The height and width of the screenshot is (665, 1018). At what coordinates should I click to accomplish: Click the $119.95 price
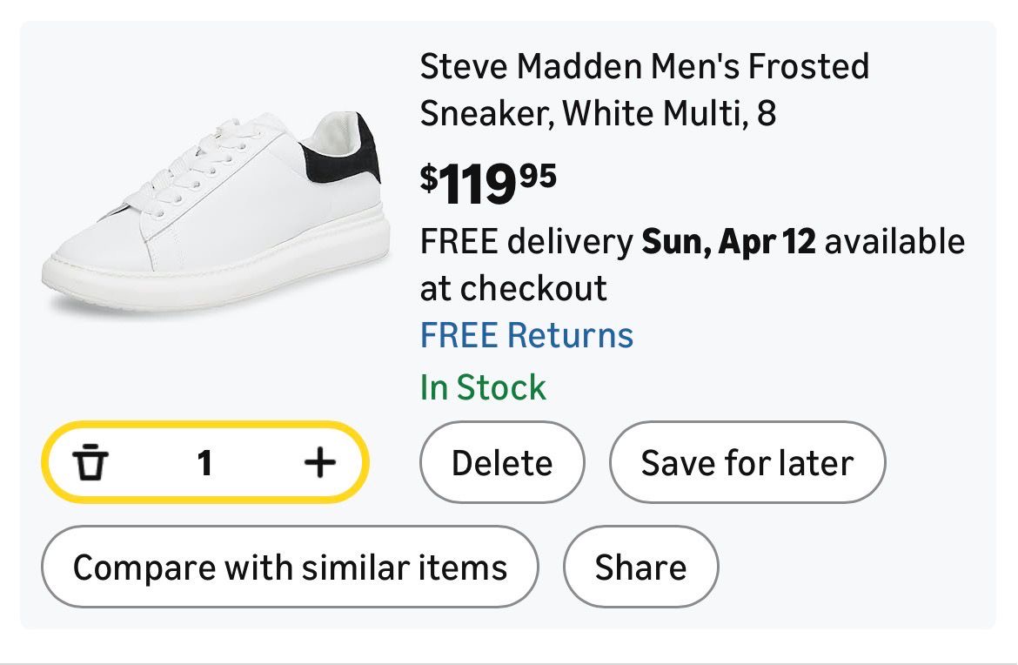pos(488,183)
